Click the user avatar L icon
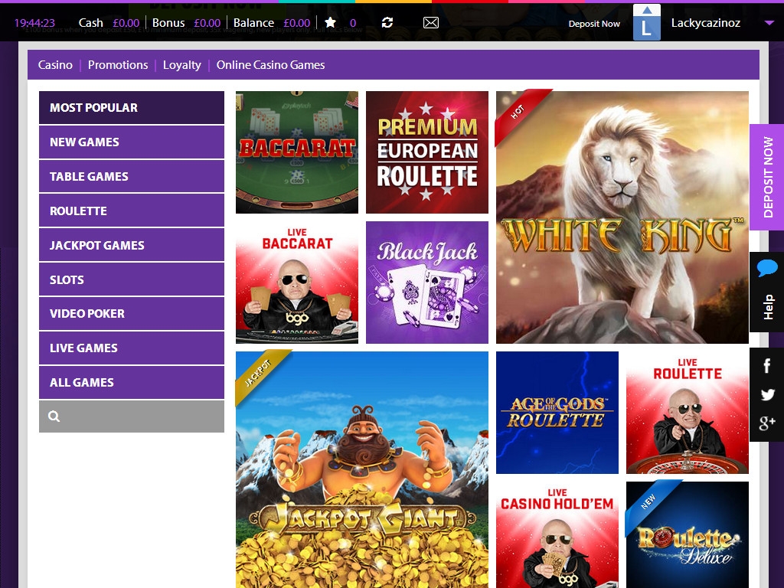This screenshot has height=588, width=784. pyautogui.click(x=646, y=23)
